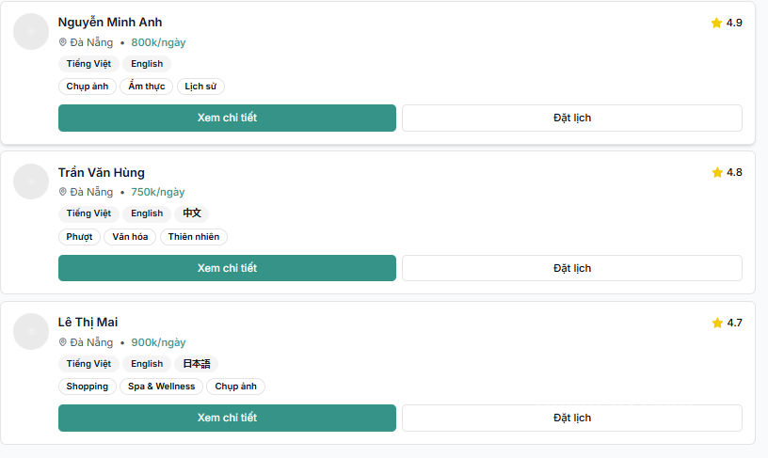768x458 pixels.
Task: Click Đặt lịch for Lê Thị Mai
Action: click(x=572, y=418)
